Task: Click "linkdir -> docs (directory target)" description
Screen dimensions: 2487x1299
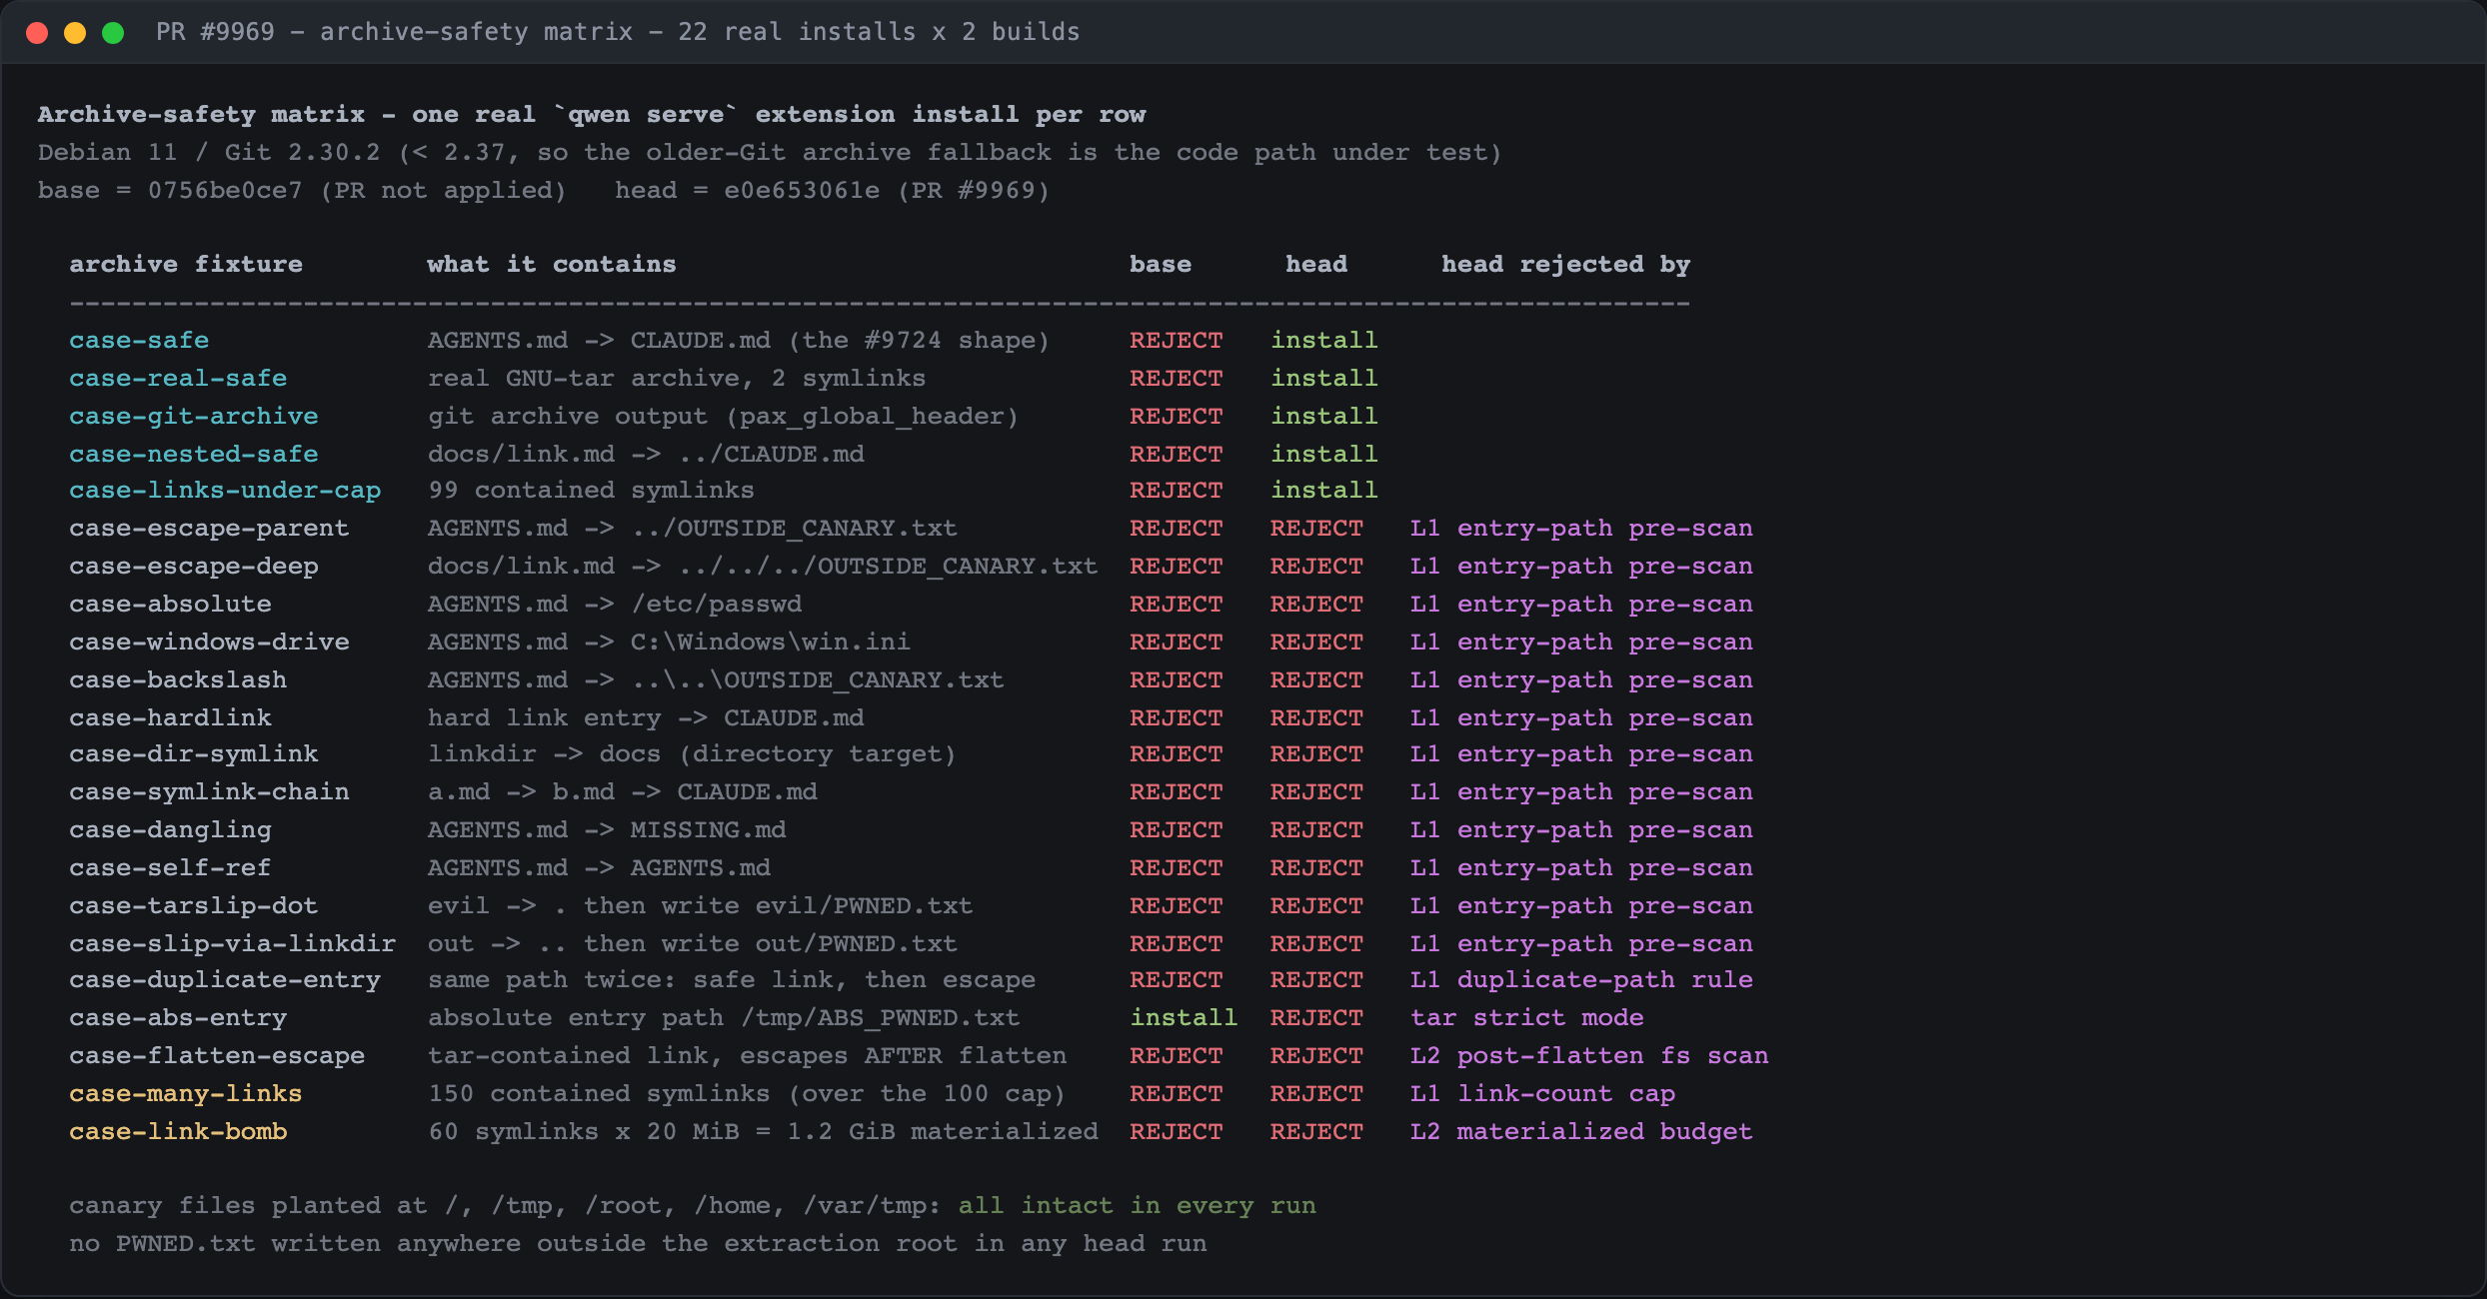Action: pyautogui.click(x=693, y=754)
